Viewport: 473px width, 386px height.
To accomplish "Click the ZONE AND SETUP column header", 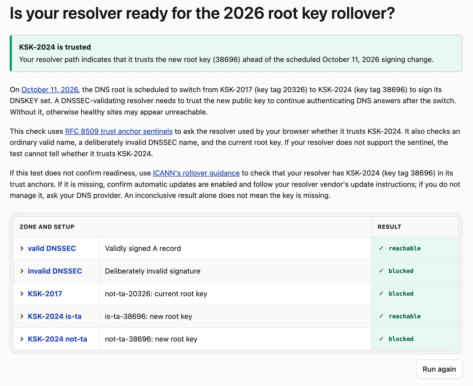I will pos(47,227).
